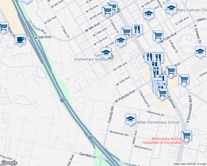Viewport: 207px width, 166px height.
Task: Select the cart marker near S Escondido Blvd
Action: (x=184, y=80)
